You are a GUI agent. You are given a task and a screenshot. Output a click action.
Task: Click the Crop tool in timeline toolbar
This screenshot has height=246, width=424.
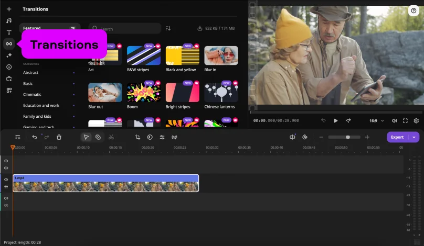(x=137, y=137)
